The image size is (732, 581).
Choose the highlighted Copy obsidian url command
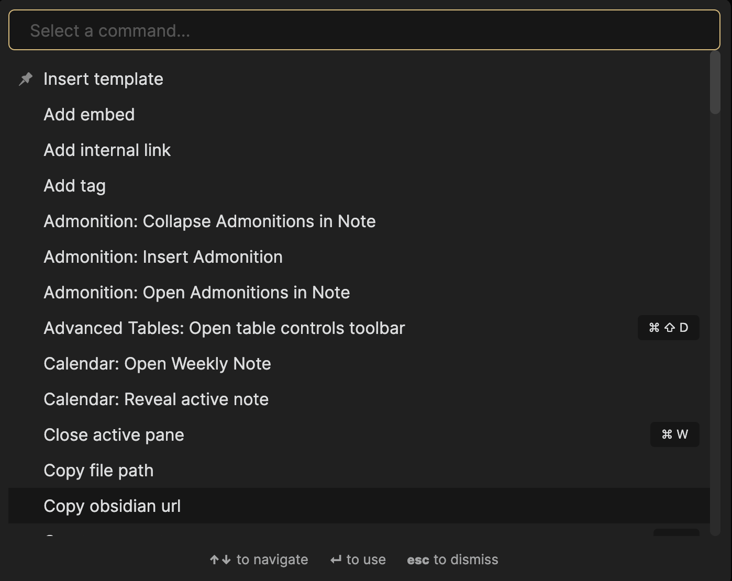tap(359, 506)
